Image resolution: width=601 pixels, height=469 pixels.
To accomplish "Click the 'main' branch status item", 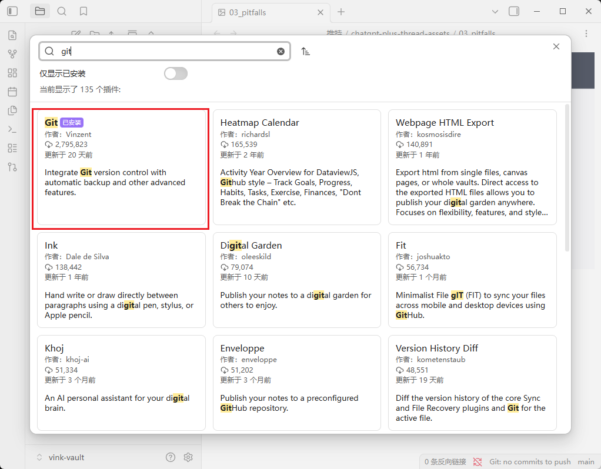I will coord(586,462).
